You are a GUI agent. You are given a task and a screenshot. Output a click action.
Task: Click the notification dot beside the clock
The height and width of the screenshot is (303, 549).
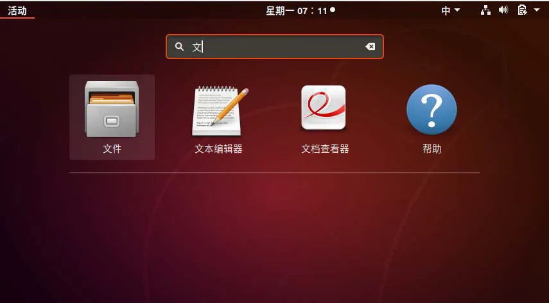click(x=333, y=10)
